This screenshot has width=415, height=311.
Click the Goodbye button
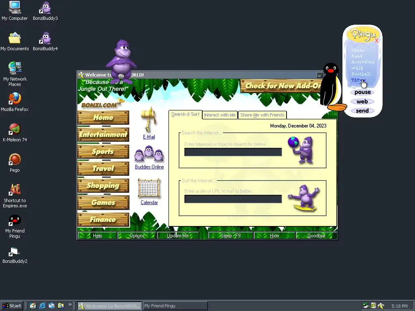coord(317,235)
